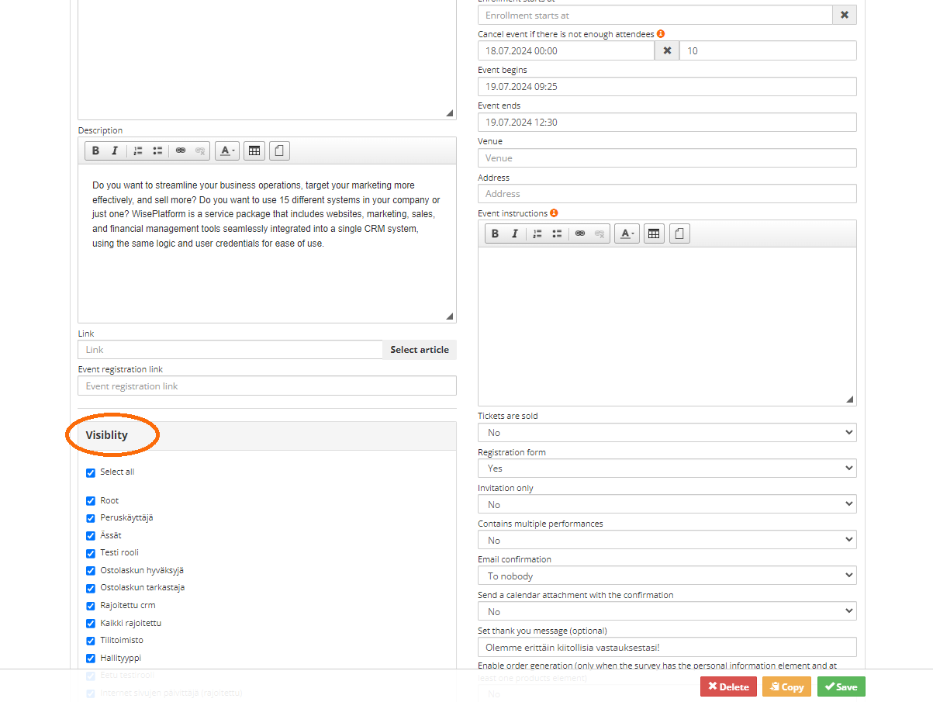Uncheck the Ostolaskun hyväksyjä checkbox

pyautogui.click(x=91, y=571)
